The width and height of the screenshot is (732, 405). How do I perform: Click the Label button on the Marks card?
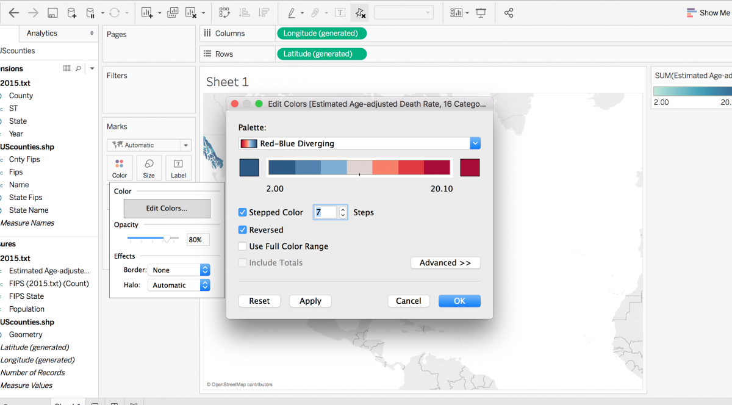pos(178,168)
